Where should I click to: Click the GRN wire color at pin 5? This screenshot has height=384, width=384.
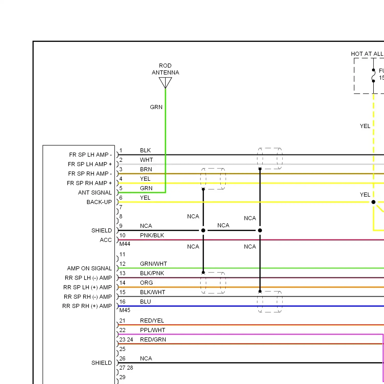146,188
